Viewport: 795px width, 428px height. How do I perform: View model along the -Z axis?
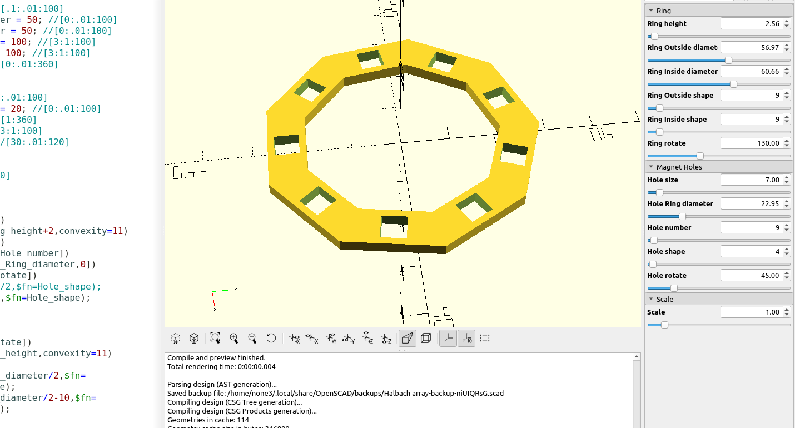(386, 338)
